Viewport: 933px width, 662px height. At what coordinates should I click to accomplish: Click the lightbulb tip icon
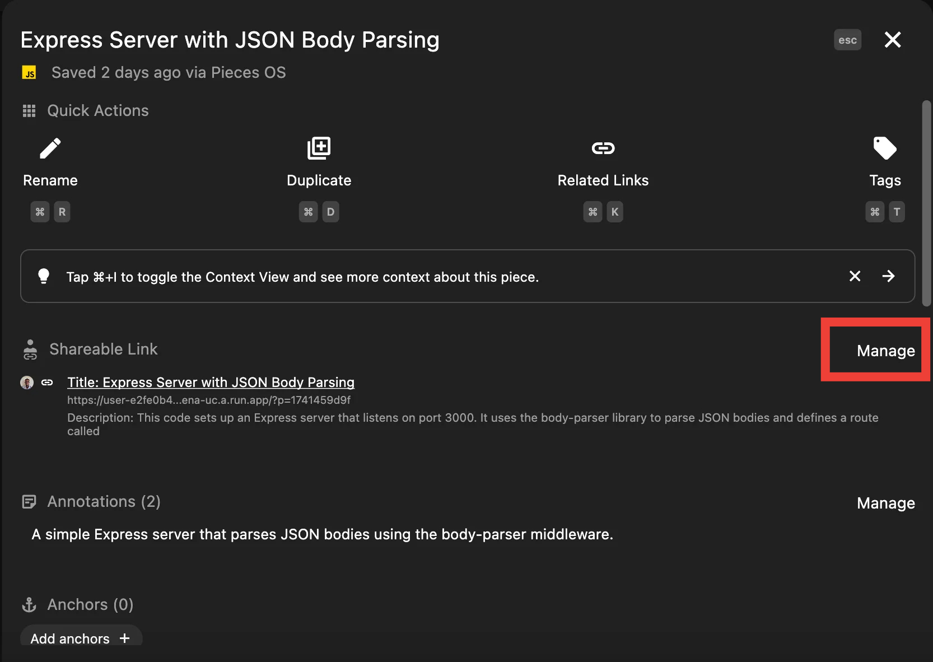tap(44, 276)
